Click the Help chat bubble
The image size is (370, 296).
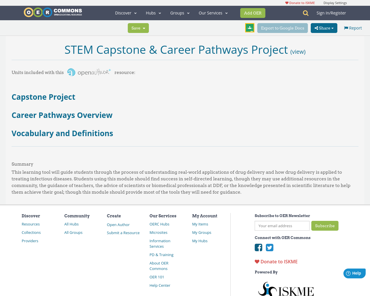point(354,273)
